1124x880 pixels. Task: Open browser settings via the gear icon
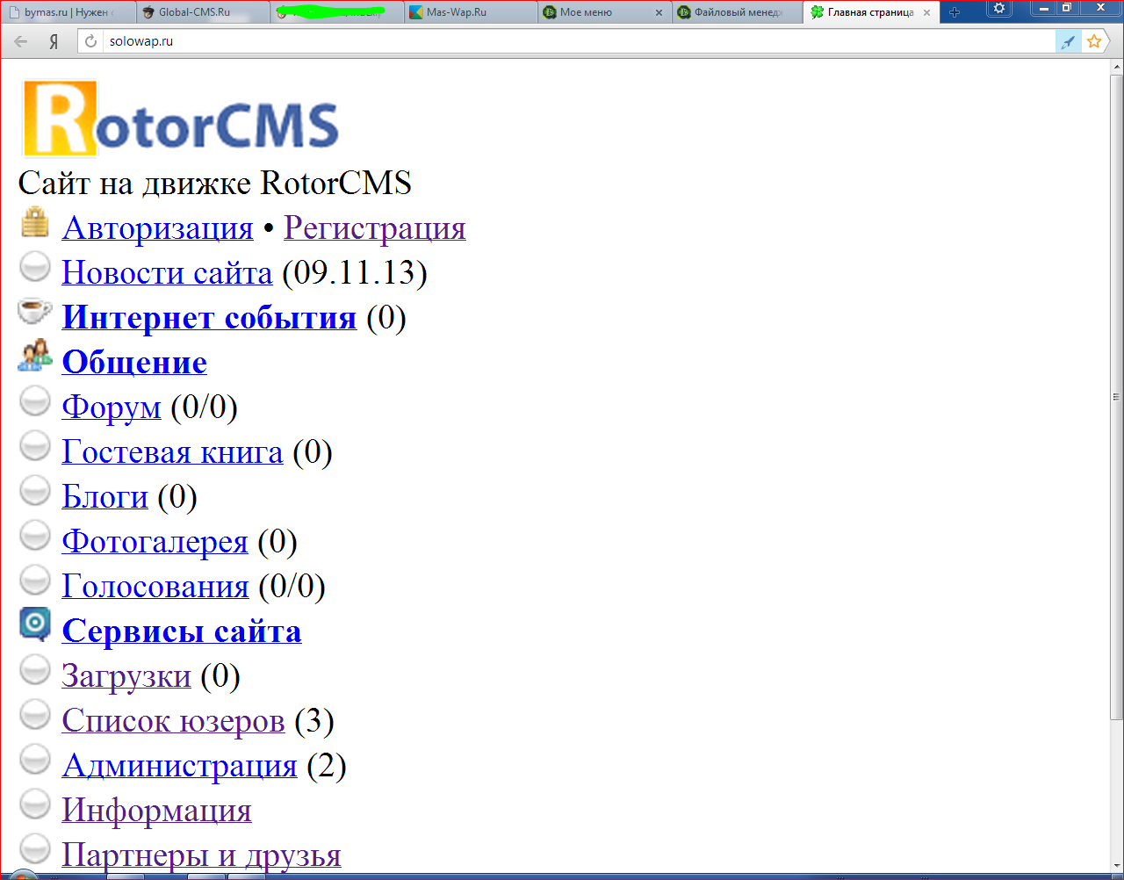[x=998, y=9]
